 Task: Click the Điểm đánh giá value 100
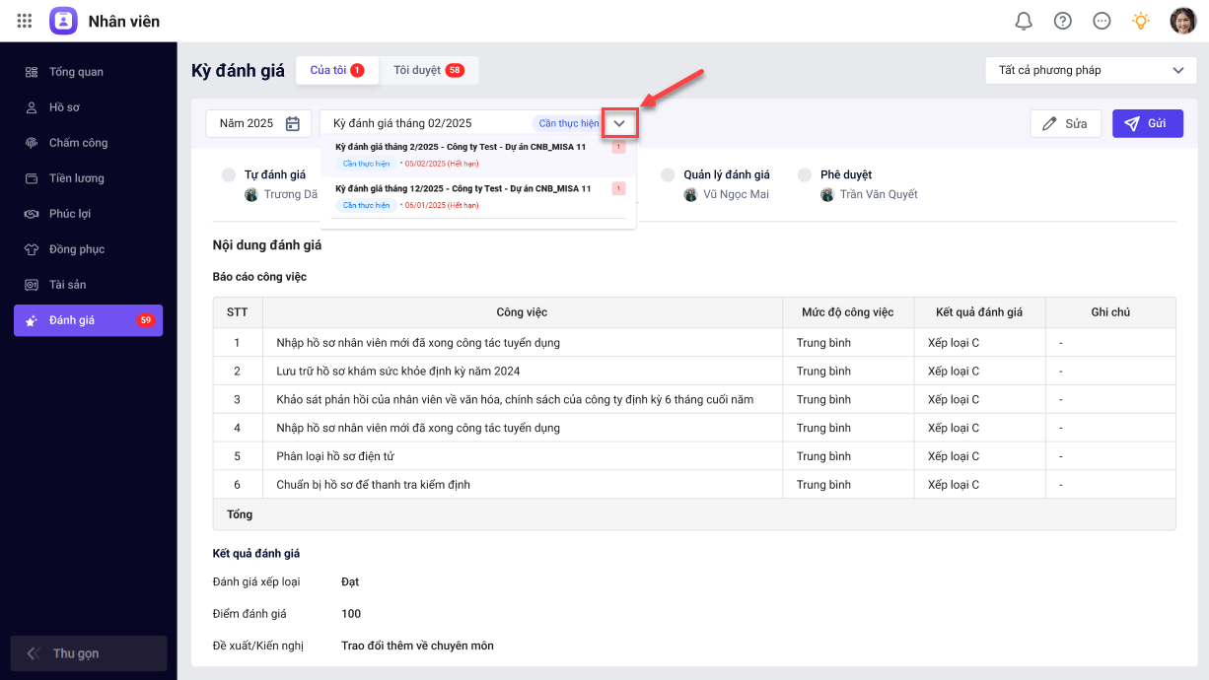tap(351, 614)
